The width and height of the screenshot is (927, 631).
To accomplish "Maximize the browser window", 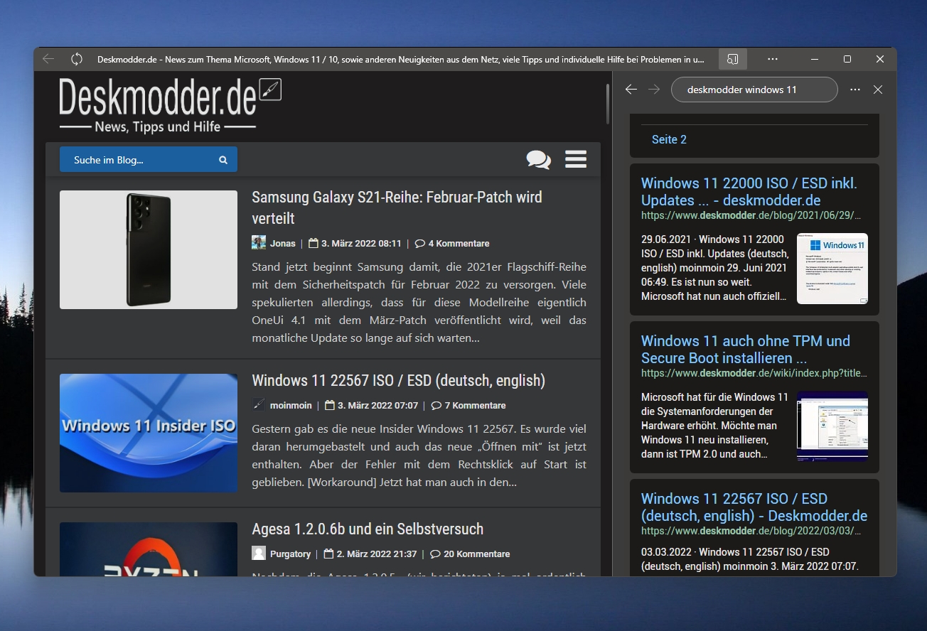I will click(x=847, y=59).
